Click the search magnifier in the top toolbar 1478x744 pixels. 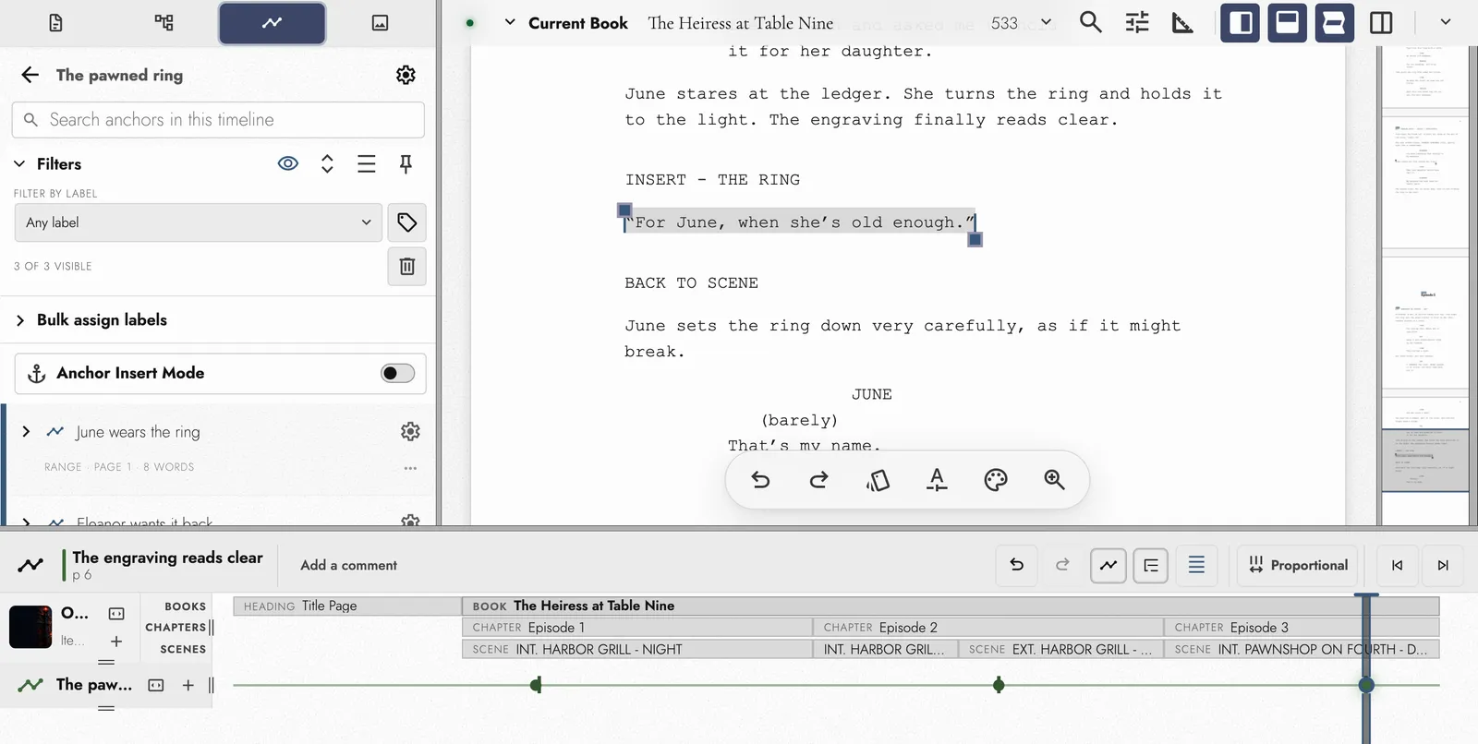pos(1091,22)
